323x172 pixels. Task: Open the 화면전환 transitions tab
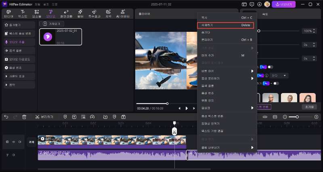[x=66, y=14]
